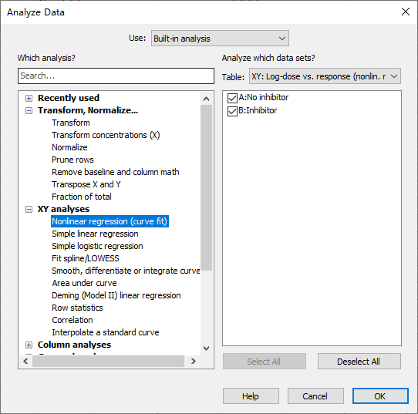The image size is (418, 414).
Task: Pick Interpolate a standard curve
Action: 106,332
